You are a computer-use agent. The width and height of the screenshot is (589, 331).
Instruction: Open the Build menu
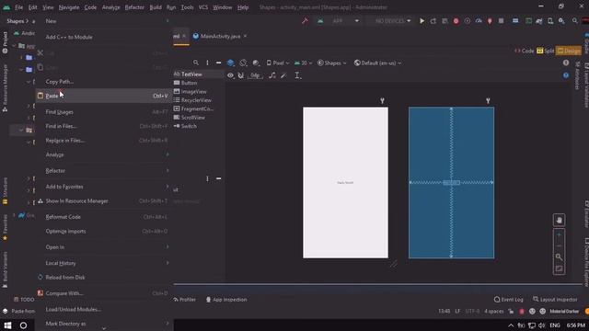(156, 7)
